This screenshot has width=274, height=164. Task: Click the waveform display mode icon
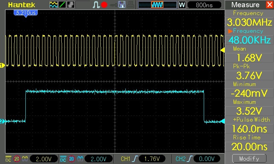coord(53,5)
